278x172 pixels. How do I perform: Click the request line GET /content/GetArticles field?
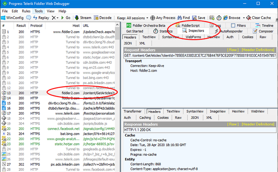tap(200, 56)
